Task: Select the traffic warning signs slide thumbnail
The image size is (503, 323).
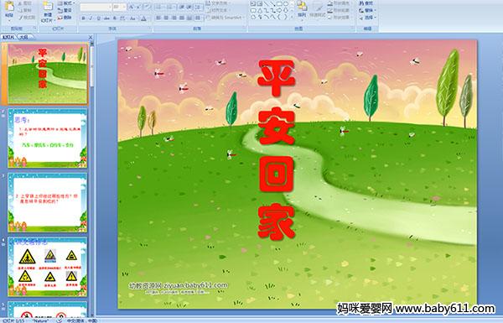Action: (x=48, y=267)
